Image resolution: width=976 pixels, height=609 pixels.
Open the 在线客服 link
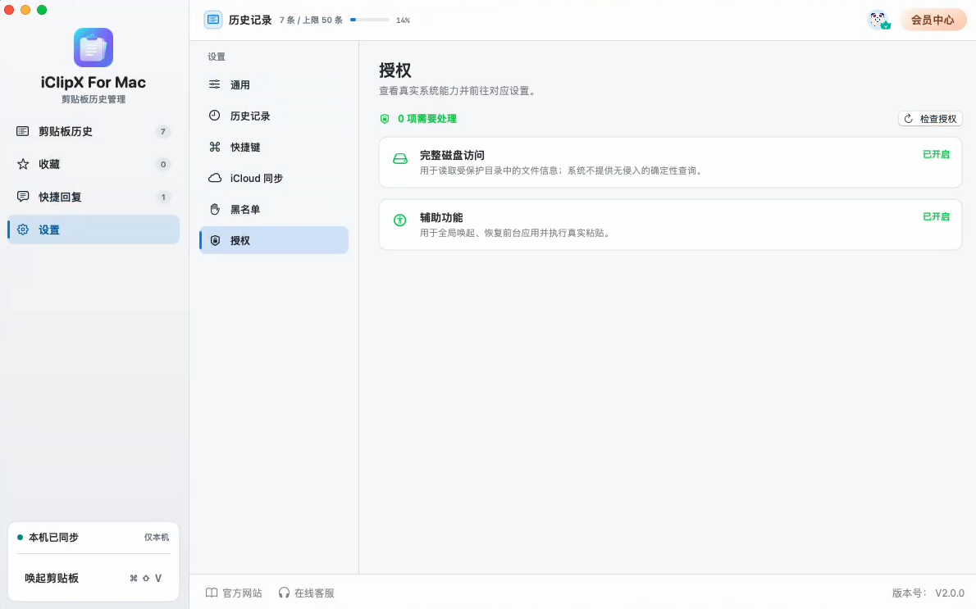pyautogui.click(x=306, y=593)
